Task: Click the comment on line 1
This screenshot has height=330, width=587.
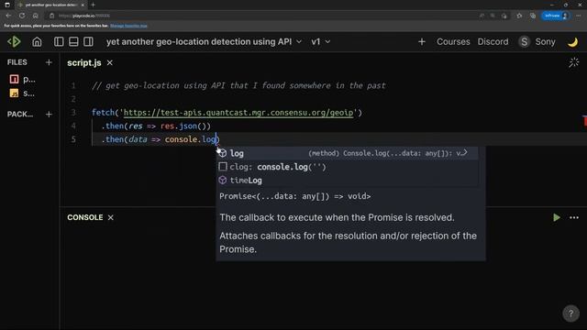Action: tap(238, 85)
